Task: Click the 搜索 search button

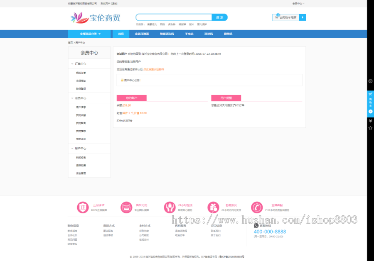Action: point(220,17)
